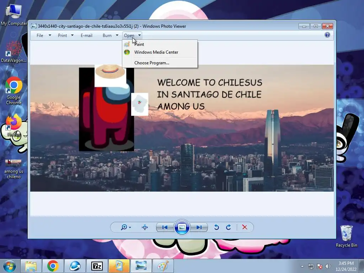Click the E-mail toolbar button
Screen dimensions: 364x273
click(x=86, y=36)
